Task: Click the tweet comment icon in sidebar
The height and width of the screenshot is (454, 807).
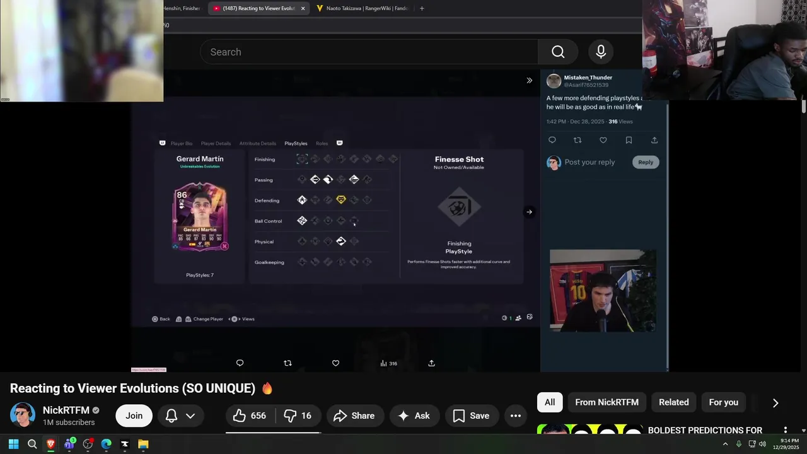Action: click(552, 140)
